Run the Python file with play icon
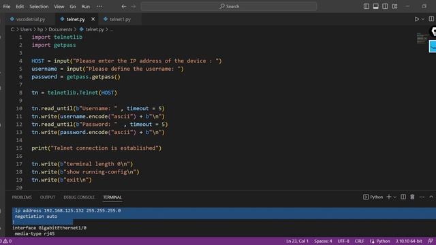Viewport: 436px width, 245px height. (417, 19)
